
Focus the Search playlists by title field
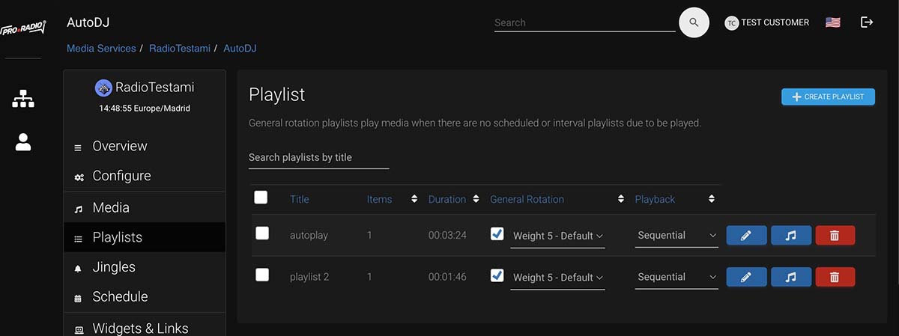click(x=319, y=157)
